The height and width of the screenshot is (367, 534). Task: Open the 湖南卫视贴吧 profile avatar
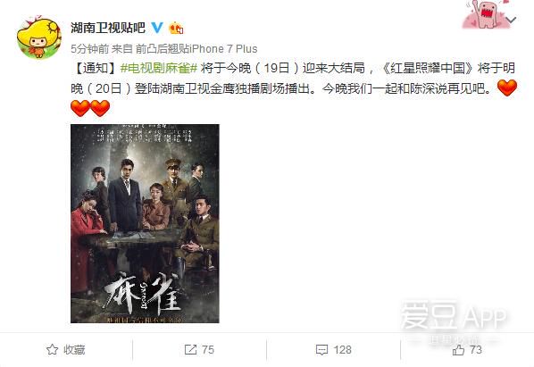(x=38, y=38)
